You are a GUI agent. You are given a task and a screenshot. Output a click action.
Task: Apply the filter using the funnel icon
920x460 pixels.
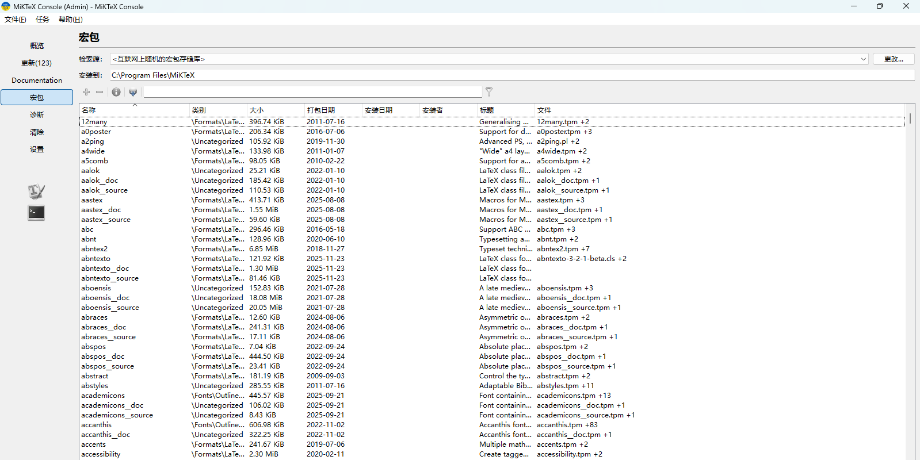coord(489,92)
